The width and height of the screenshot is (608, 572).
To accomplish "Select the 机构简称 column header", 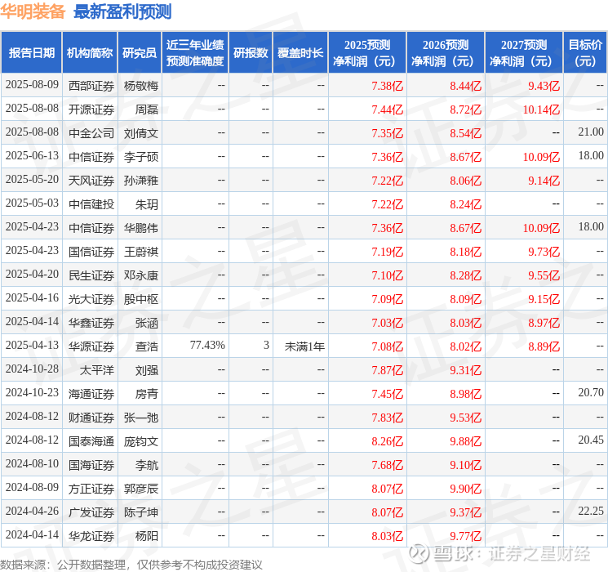I will tap(90, 53).
